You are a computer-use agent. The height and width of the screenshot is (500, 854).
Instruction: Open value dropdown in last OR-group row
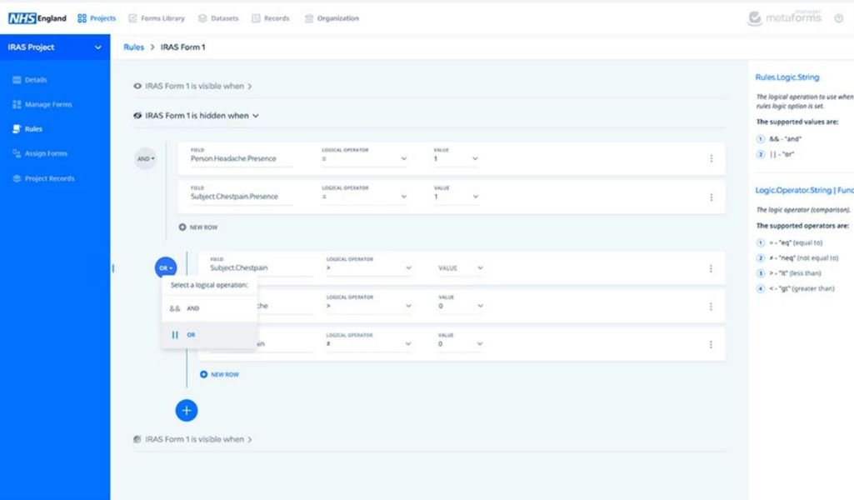click(x=460, y=343)
